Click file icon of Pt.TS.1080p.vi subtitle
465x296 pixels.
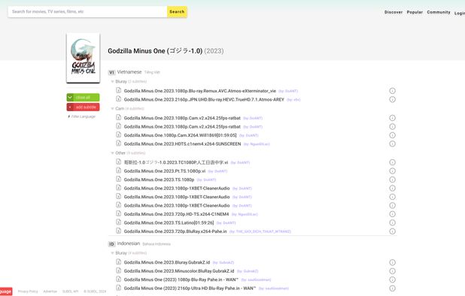tap(119, 171)
